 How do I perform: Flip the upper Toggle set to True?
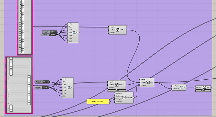(x=53, y=32)
